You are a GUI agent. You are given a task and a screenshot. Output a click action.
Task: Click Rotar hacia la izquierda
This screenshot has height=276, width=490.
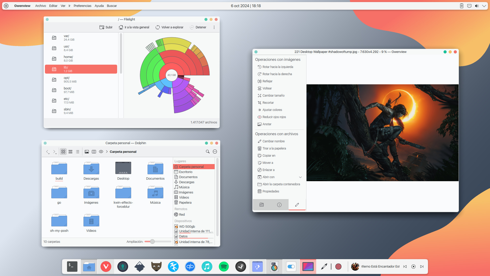pyautogui.click(x=275, y=67)
